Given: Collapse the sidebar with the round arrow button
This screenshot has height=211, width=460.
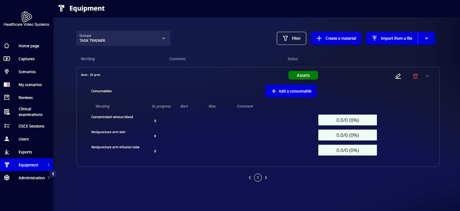Looking at the screenshot, I should tap(53, 174).
